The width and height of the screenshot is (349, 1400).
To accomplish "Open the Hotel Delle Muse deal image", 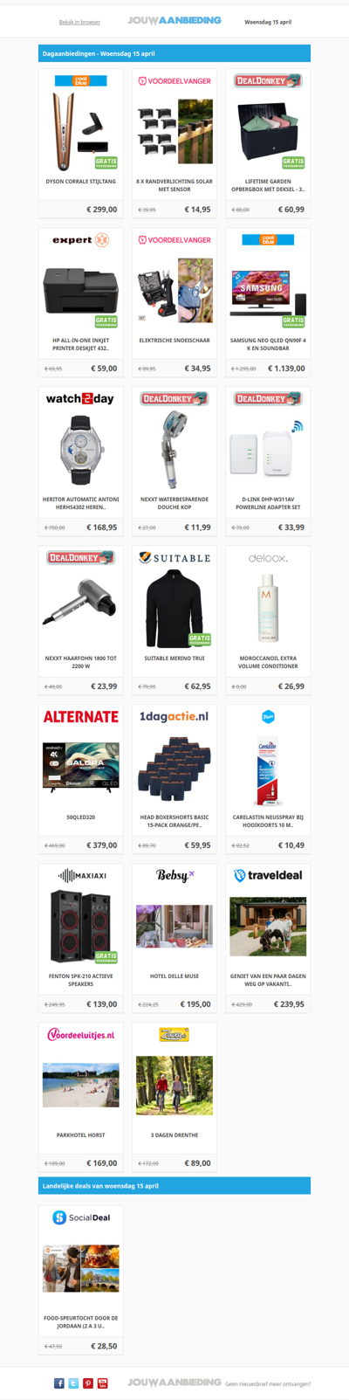I will [x=174, y=926].
